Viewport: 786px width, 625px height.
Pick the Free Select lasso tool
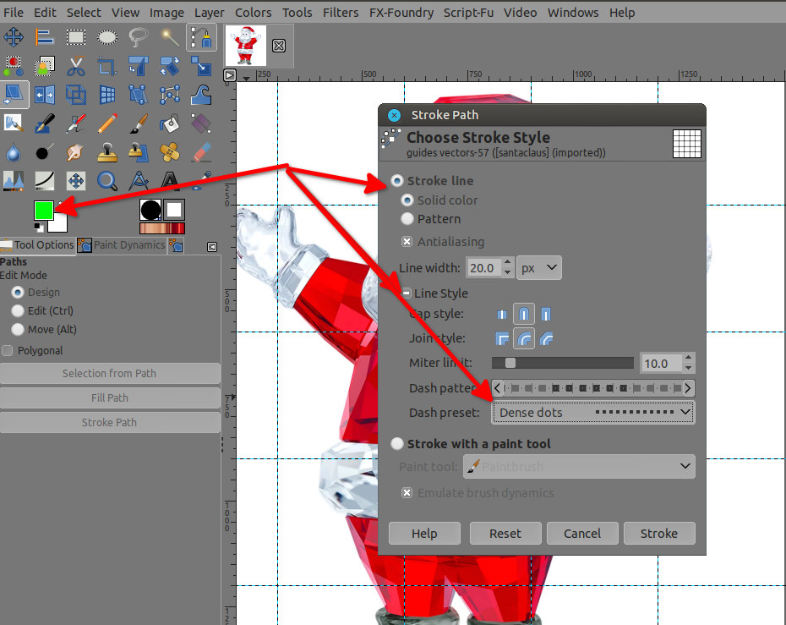pos(139,37)
